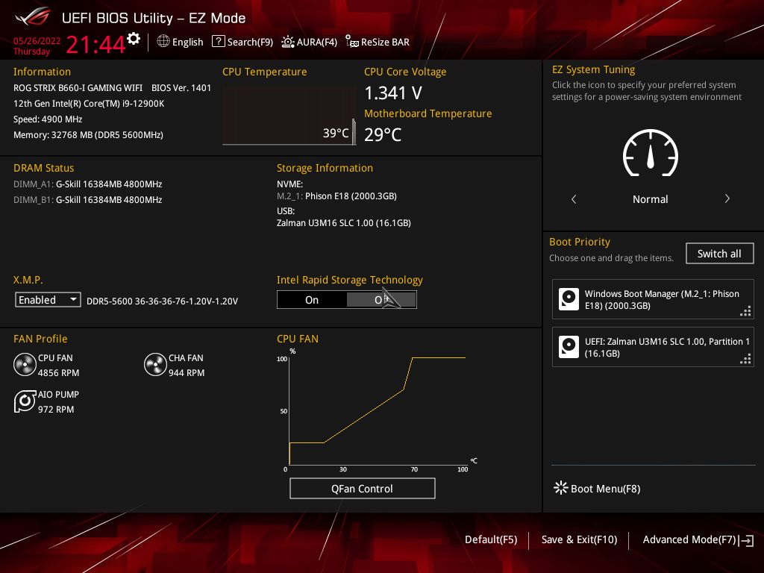Click DIMM_A1 G-Skill 16384MB entry
This screenshot has width=764, height=573.
click(x=88, y=184)
